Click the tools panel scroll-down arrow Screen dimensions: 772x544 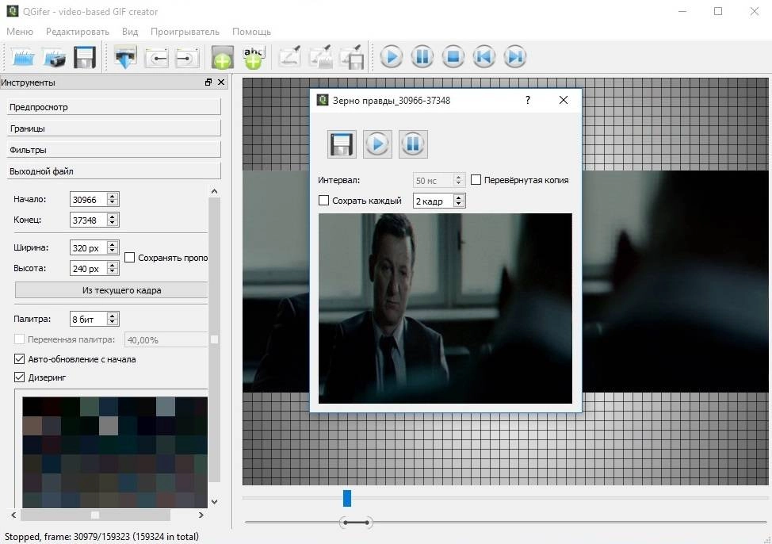click(x=214, y=502)
